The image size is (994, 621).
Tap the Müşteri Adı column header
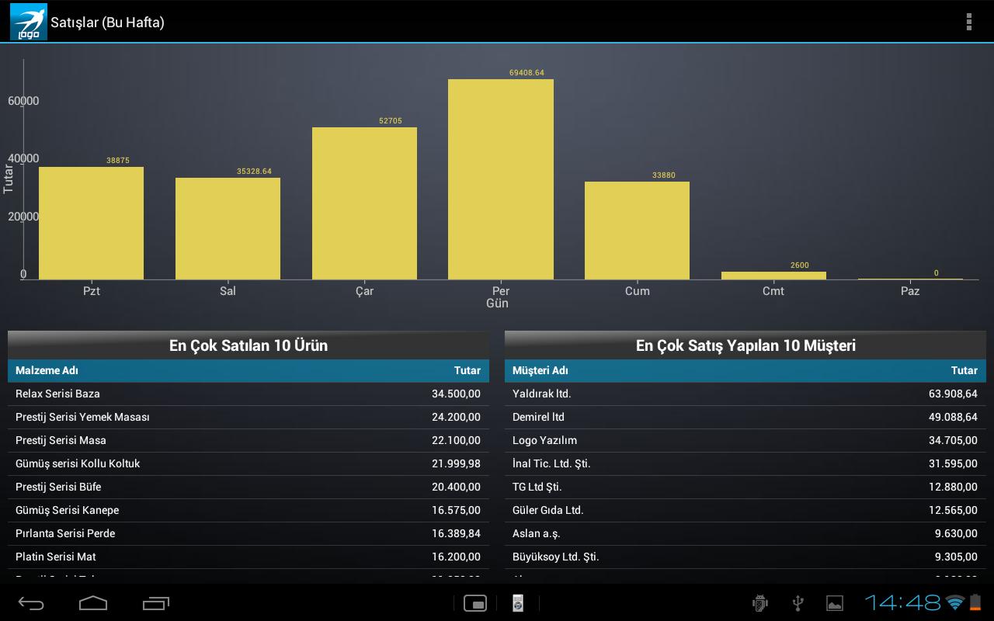pyautogui.click(x=540, y=371)
